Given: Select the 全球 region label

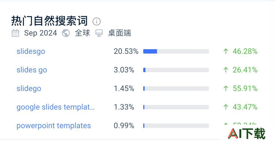Looking at the screenshot, I should pos(82,33).
